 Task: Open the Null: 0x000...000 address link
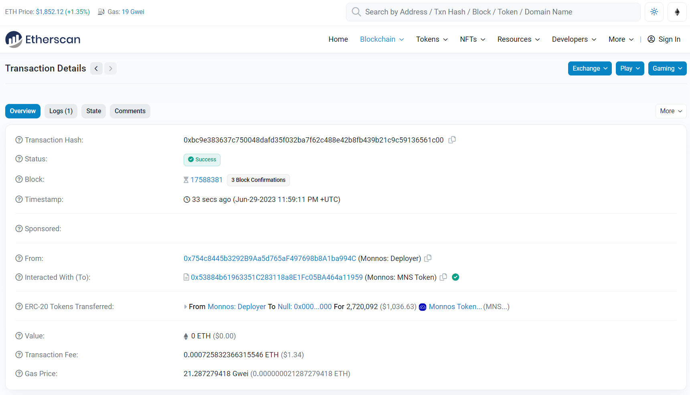(x=305, y=306)
